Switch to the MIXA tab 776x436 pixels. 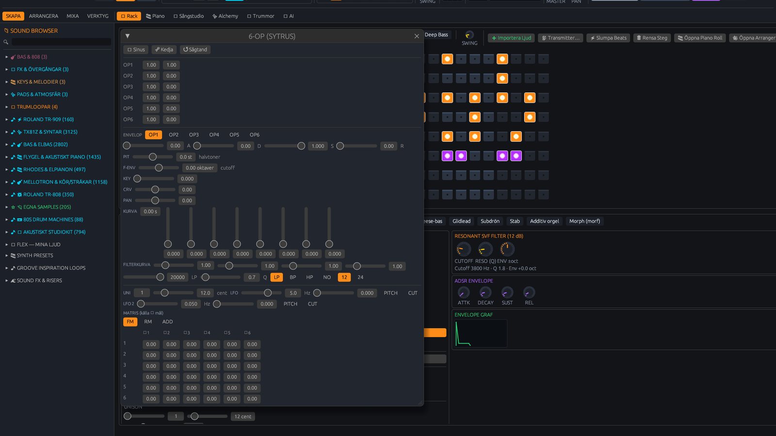point(73,16)
